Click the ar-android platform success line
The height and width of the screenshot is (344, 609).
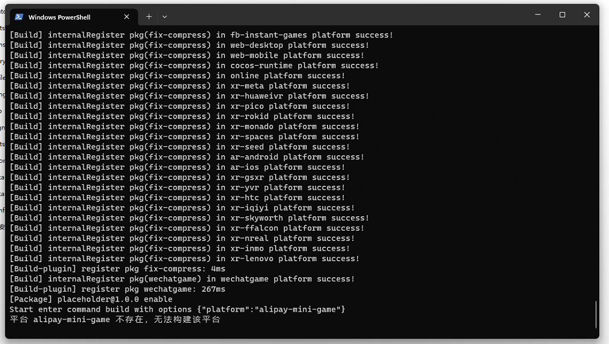(187, 157)
